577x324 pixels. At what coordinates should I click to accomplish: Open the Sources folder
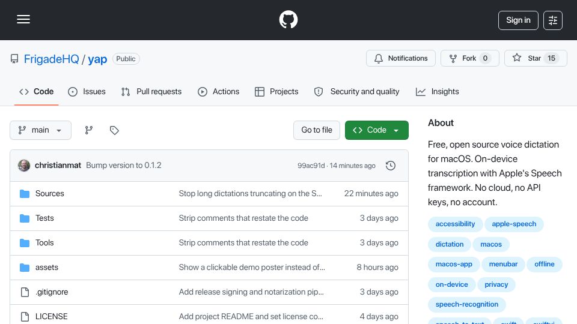coord(50,194)
